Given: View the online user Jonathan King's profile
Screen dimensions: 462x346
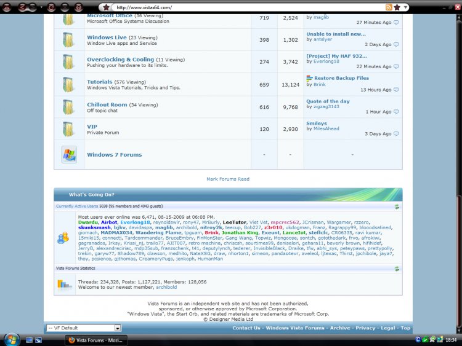Looking at the screenshot, I should pos(240,232).
